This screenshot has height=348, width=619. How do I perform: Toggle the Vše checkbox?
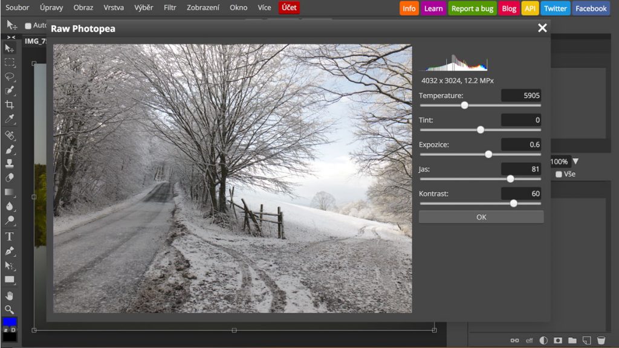tap(559, 175)
